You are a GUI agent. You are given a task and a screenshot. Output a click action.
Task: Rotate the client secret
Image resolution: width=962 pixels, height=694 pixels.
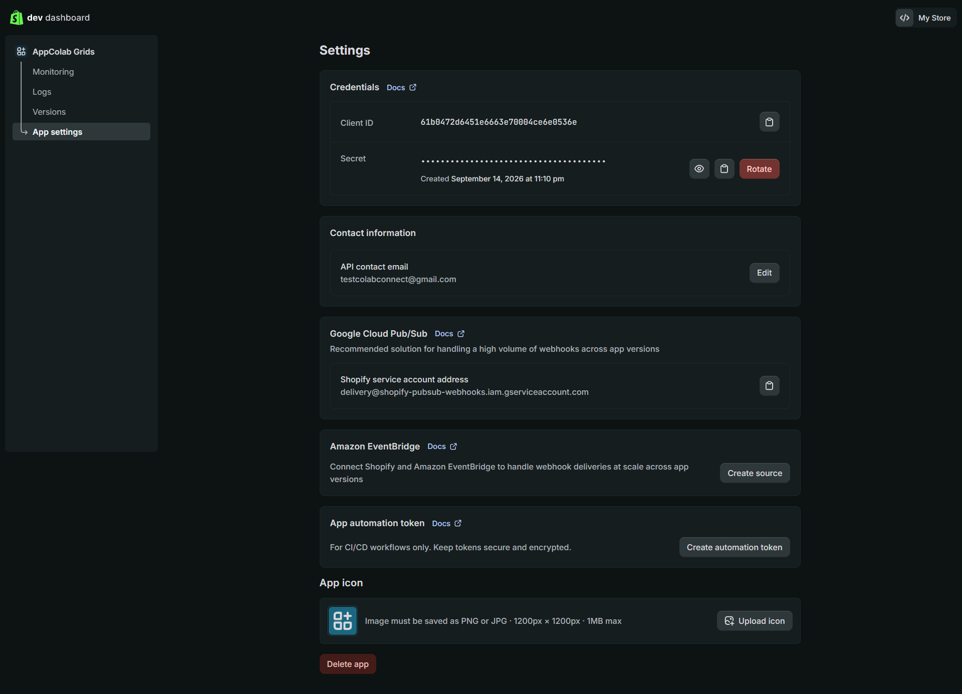click(759, 169)
